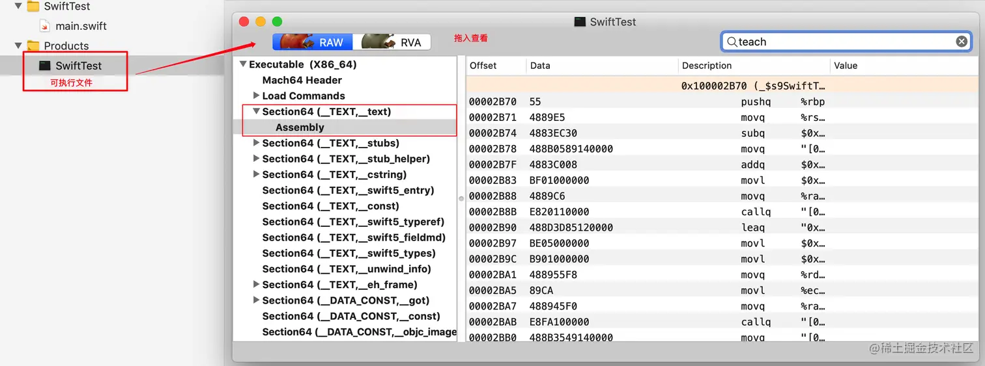The width and height of the screenshot is (985, 366).
Task: Click data cell 488955F8
Action: coord(554,275)
